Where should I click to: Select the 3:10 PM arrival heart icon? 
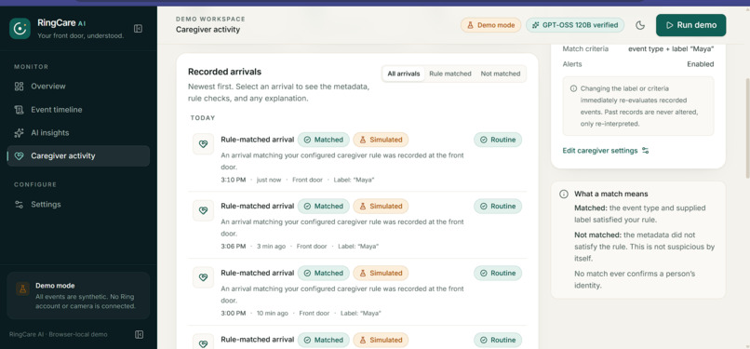203,144
